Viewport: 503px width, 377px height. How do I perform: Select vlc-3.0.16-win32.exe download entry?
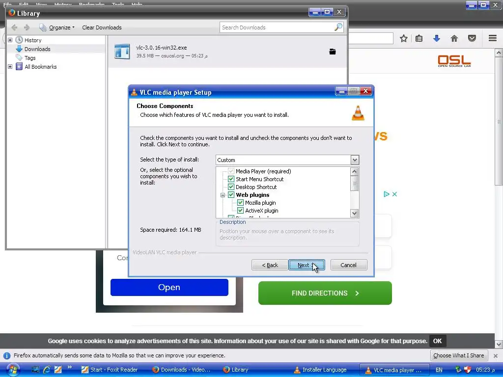[x=227, y=51]
